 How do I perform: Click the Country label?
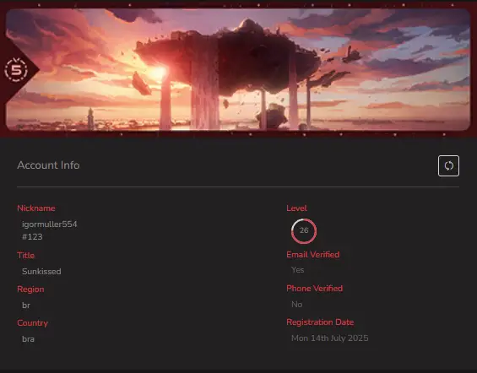pyautogui.click(x=33, y=323)
